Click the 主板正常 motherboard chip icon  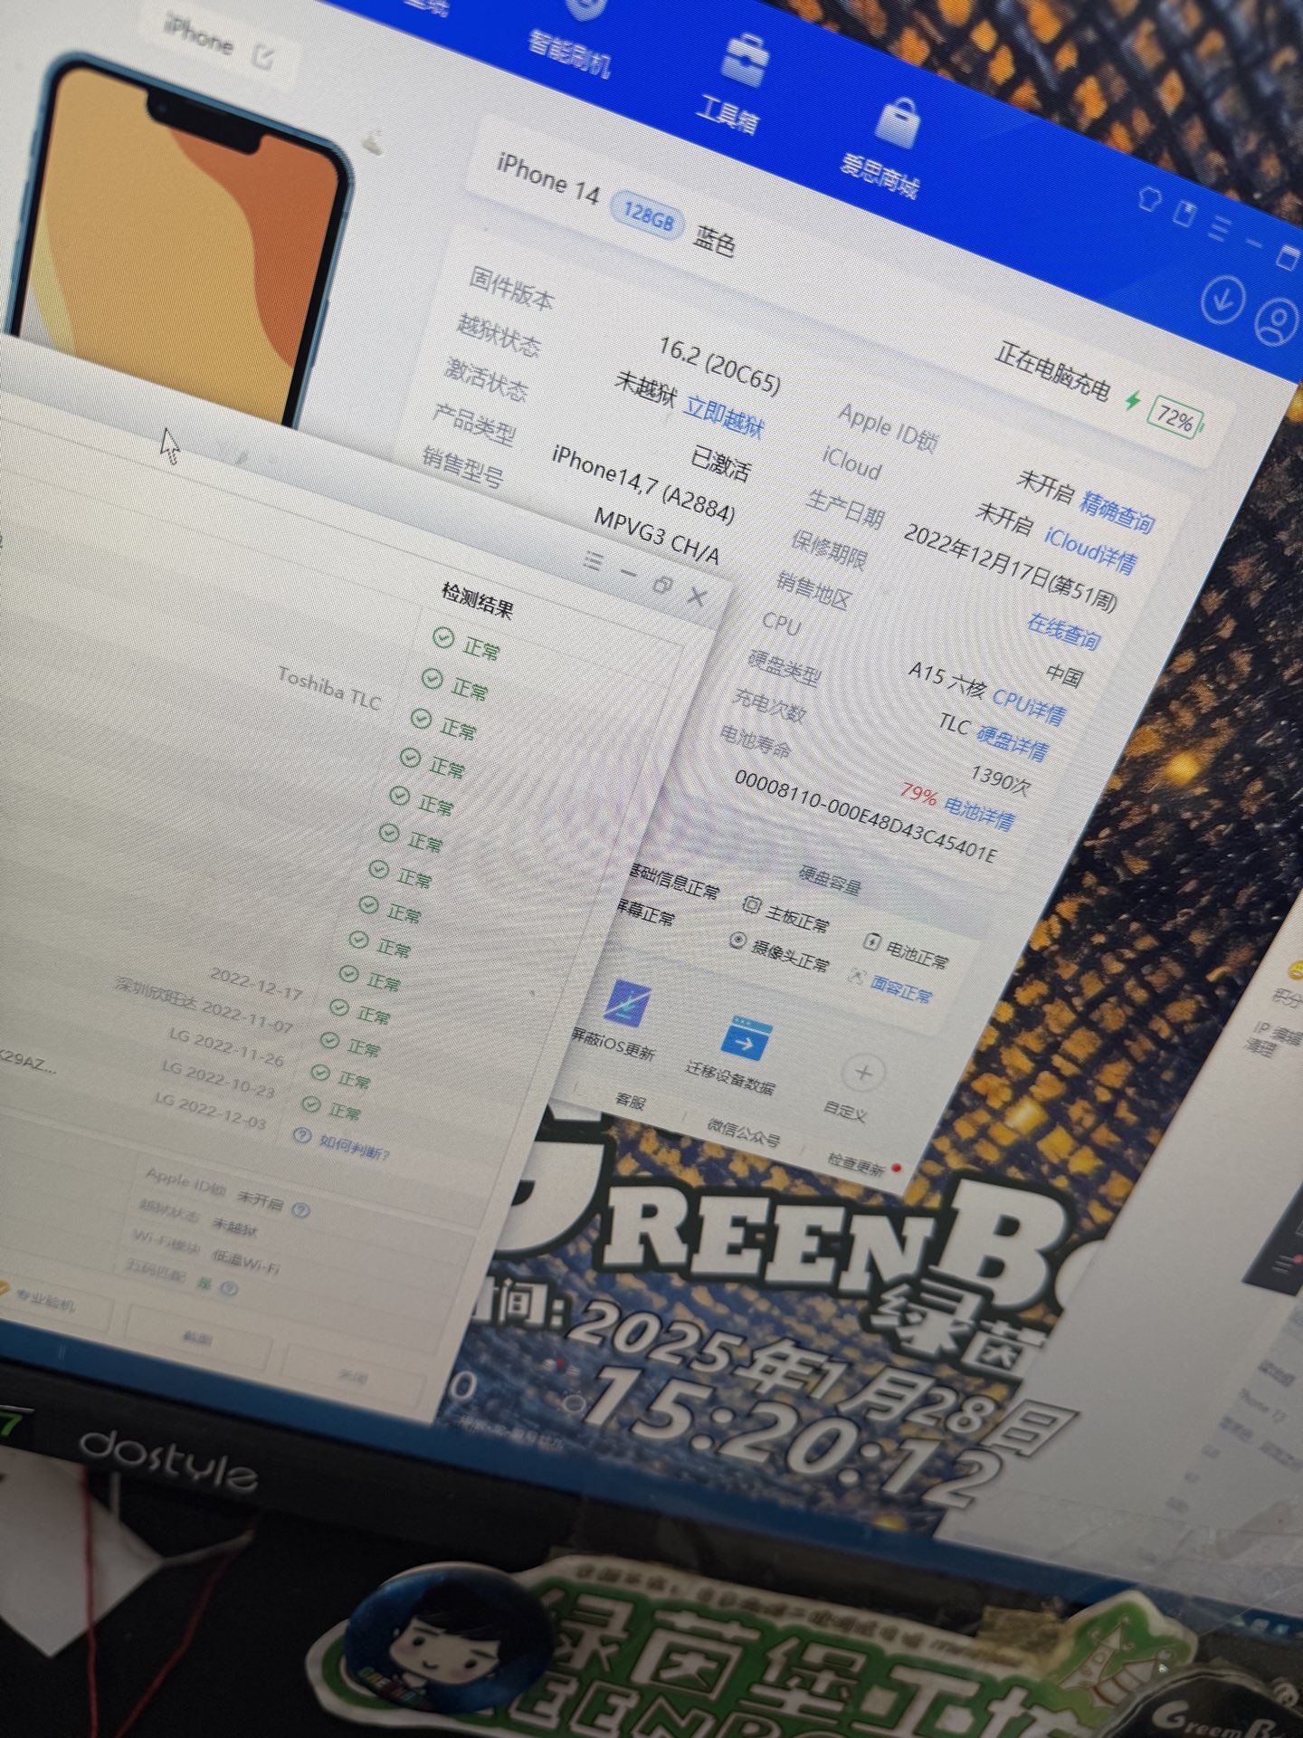click(x=751, y=904)
